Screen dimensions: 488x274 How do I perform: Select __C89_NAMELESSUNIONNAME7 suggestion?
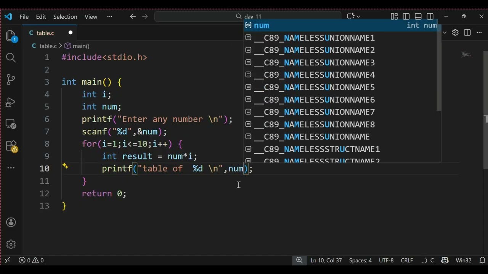(x=340, y=112)
